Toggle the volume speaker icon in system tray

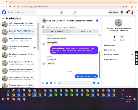123,99
